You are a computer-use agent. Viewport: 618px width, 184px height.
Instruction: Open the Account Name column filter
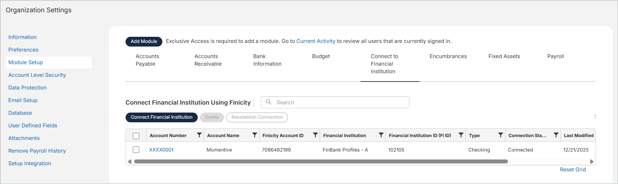point(255,135)
